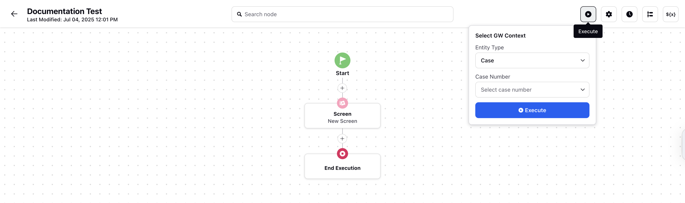Image resolution: width=685 pixels, height=203 pixels.
Task: Click the Documentation Test title
Action: [x=64, y=11]
